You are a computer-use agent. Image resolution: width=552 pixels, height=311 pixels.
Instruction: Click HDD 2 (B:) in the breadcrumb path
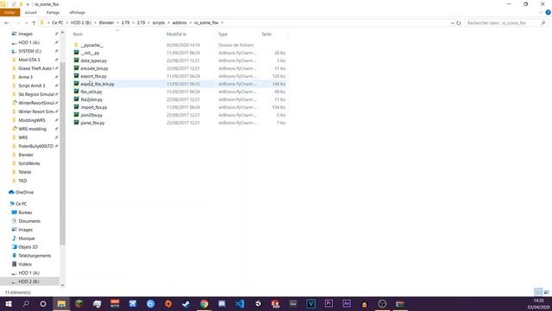point(81,23)
